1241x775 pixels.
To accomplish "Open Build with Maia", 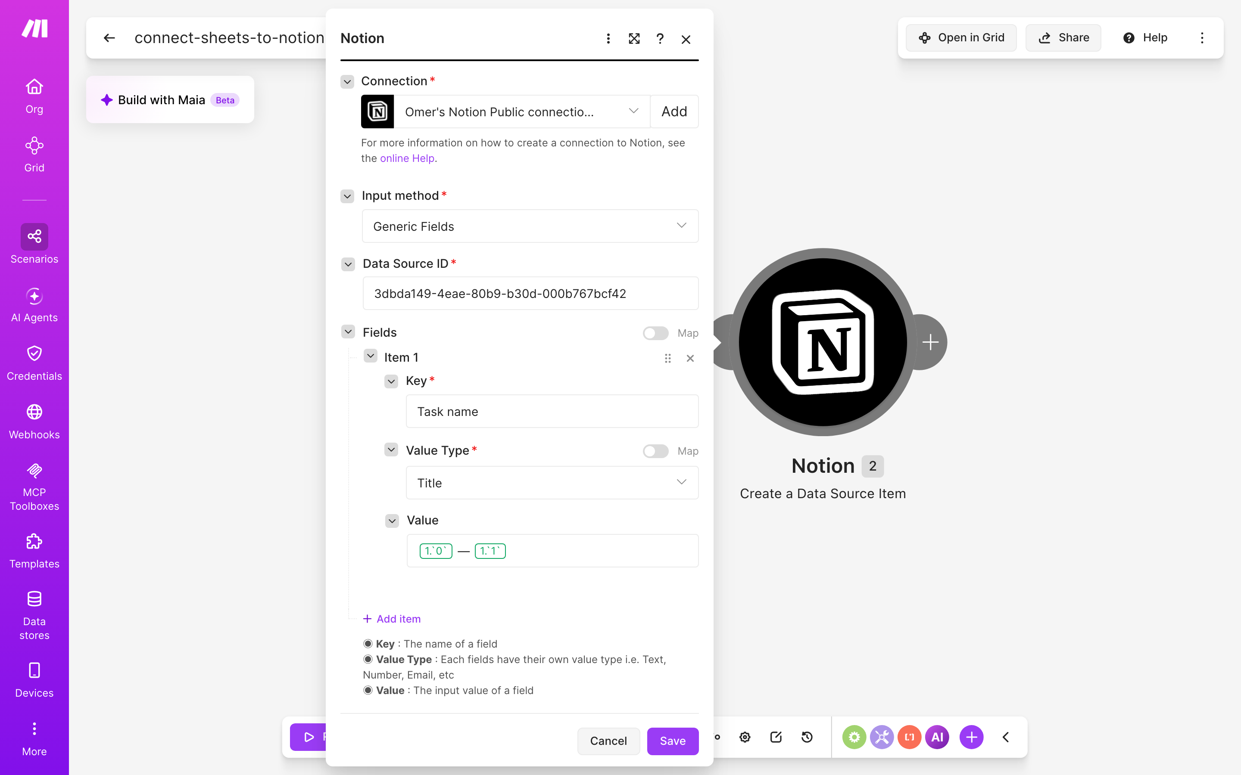I will (x=170, y=100).
